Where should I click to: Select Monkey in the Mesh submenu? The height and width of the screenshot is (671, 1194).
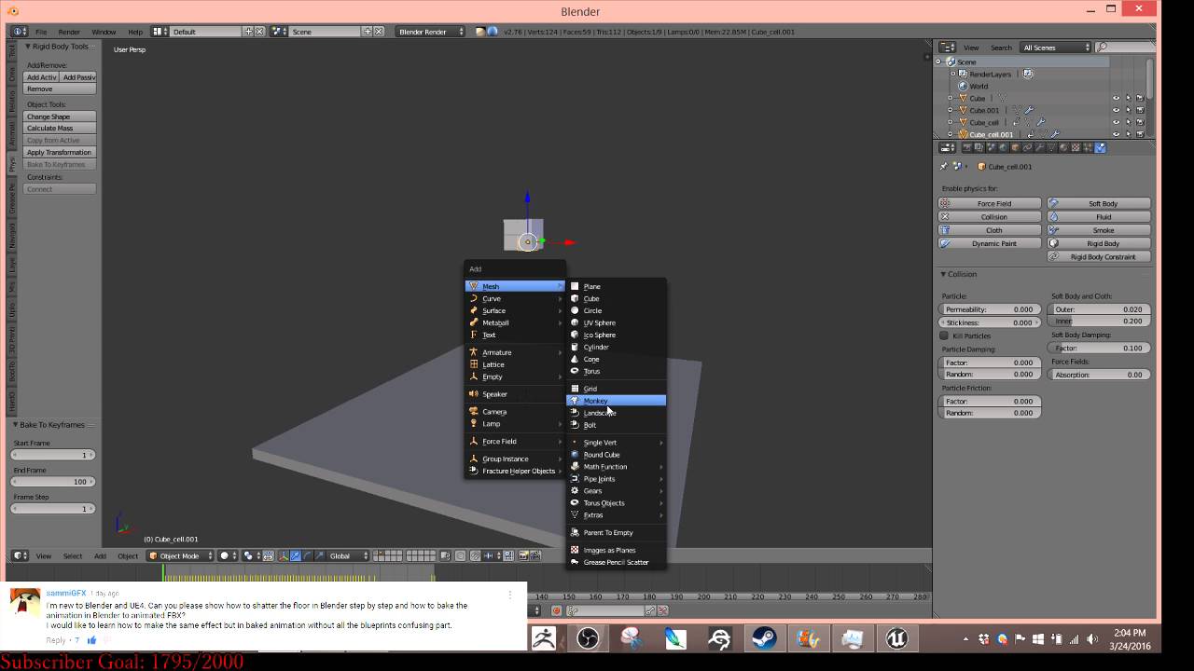(x=616, y=401)
